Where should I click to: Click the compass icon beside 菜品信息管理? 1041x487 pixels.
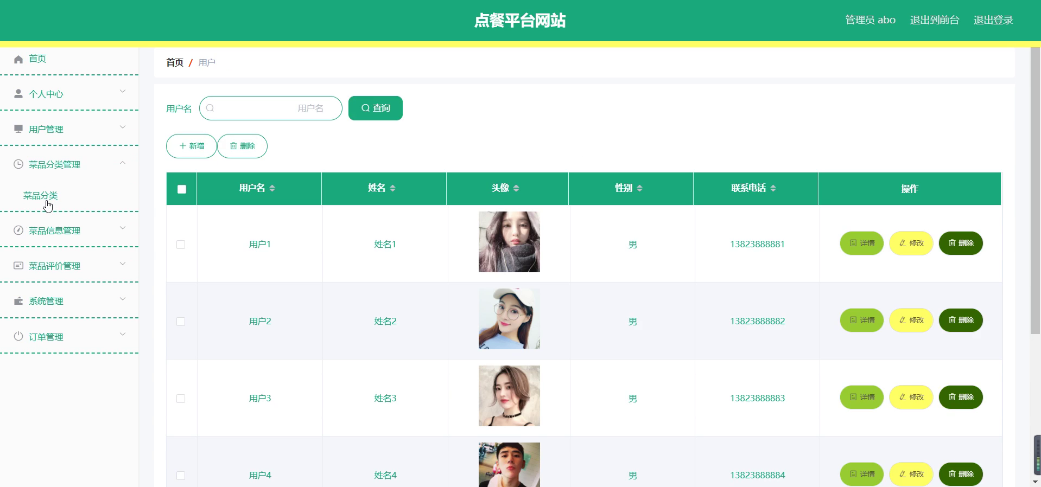click(18, 230)
